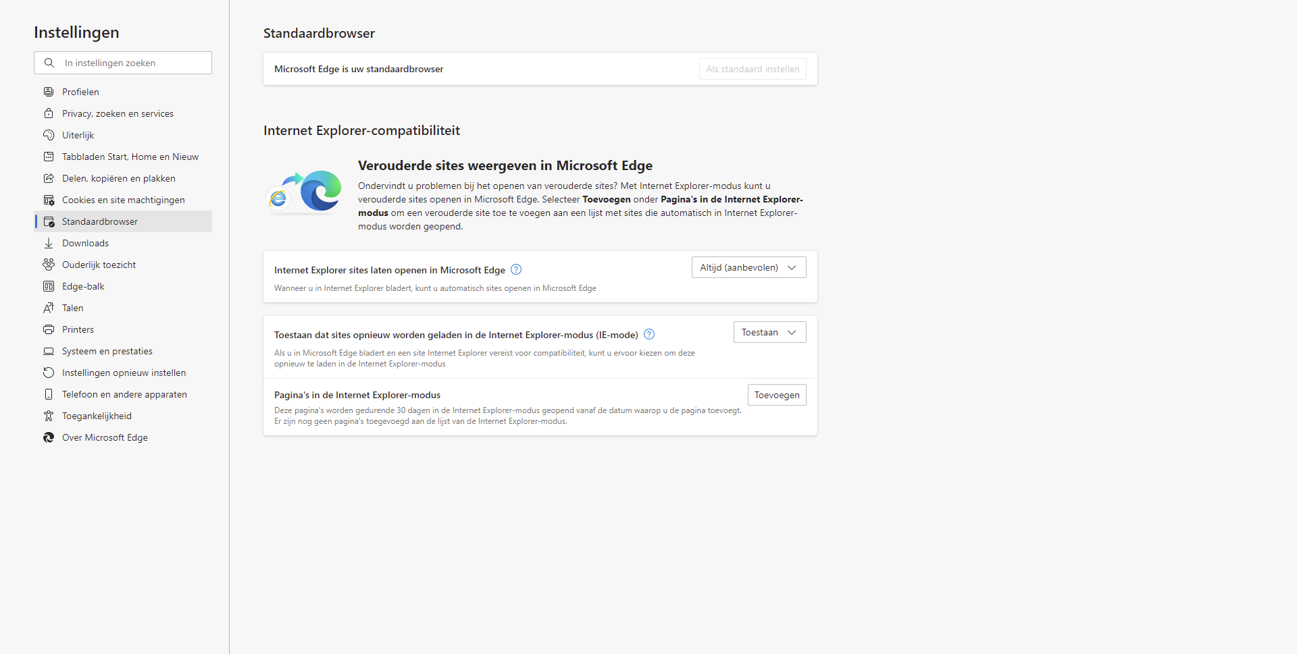Click help icon beside IE-mode reload setting
The width and height of the screenshot is (1297, 654).
click(649, 334)
